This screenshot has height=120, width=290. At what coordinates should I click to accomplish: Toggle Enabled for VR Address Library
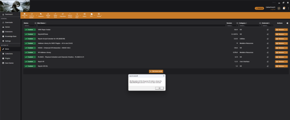[29, 52]
